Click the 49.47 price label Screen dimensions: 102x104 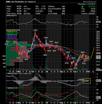coord(23,47)
